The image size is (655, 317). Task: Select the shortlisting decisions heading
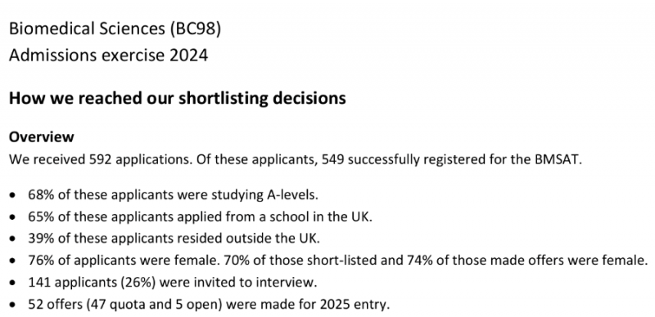177,98
